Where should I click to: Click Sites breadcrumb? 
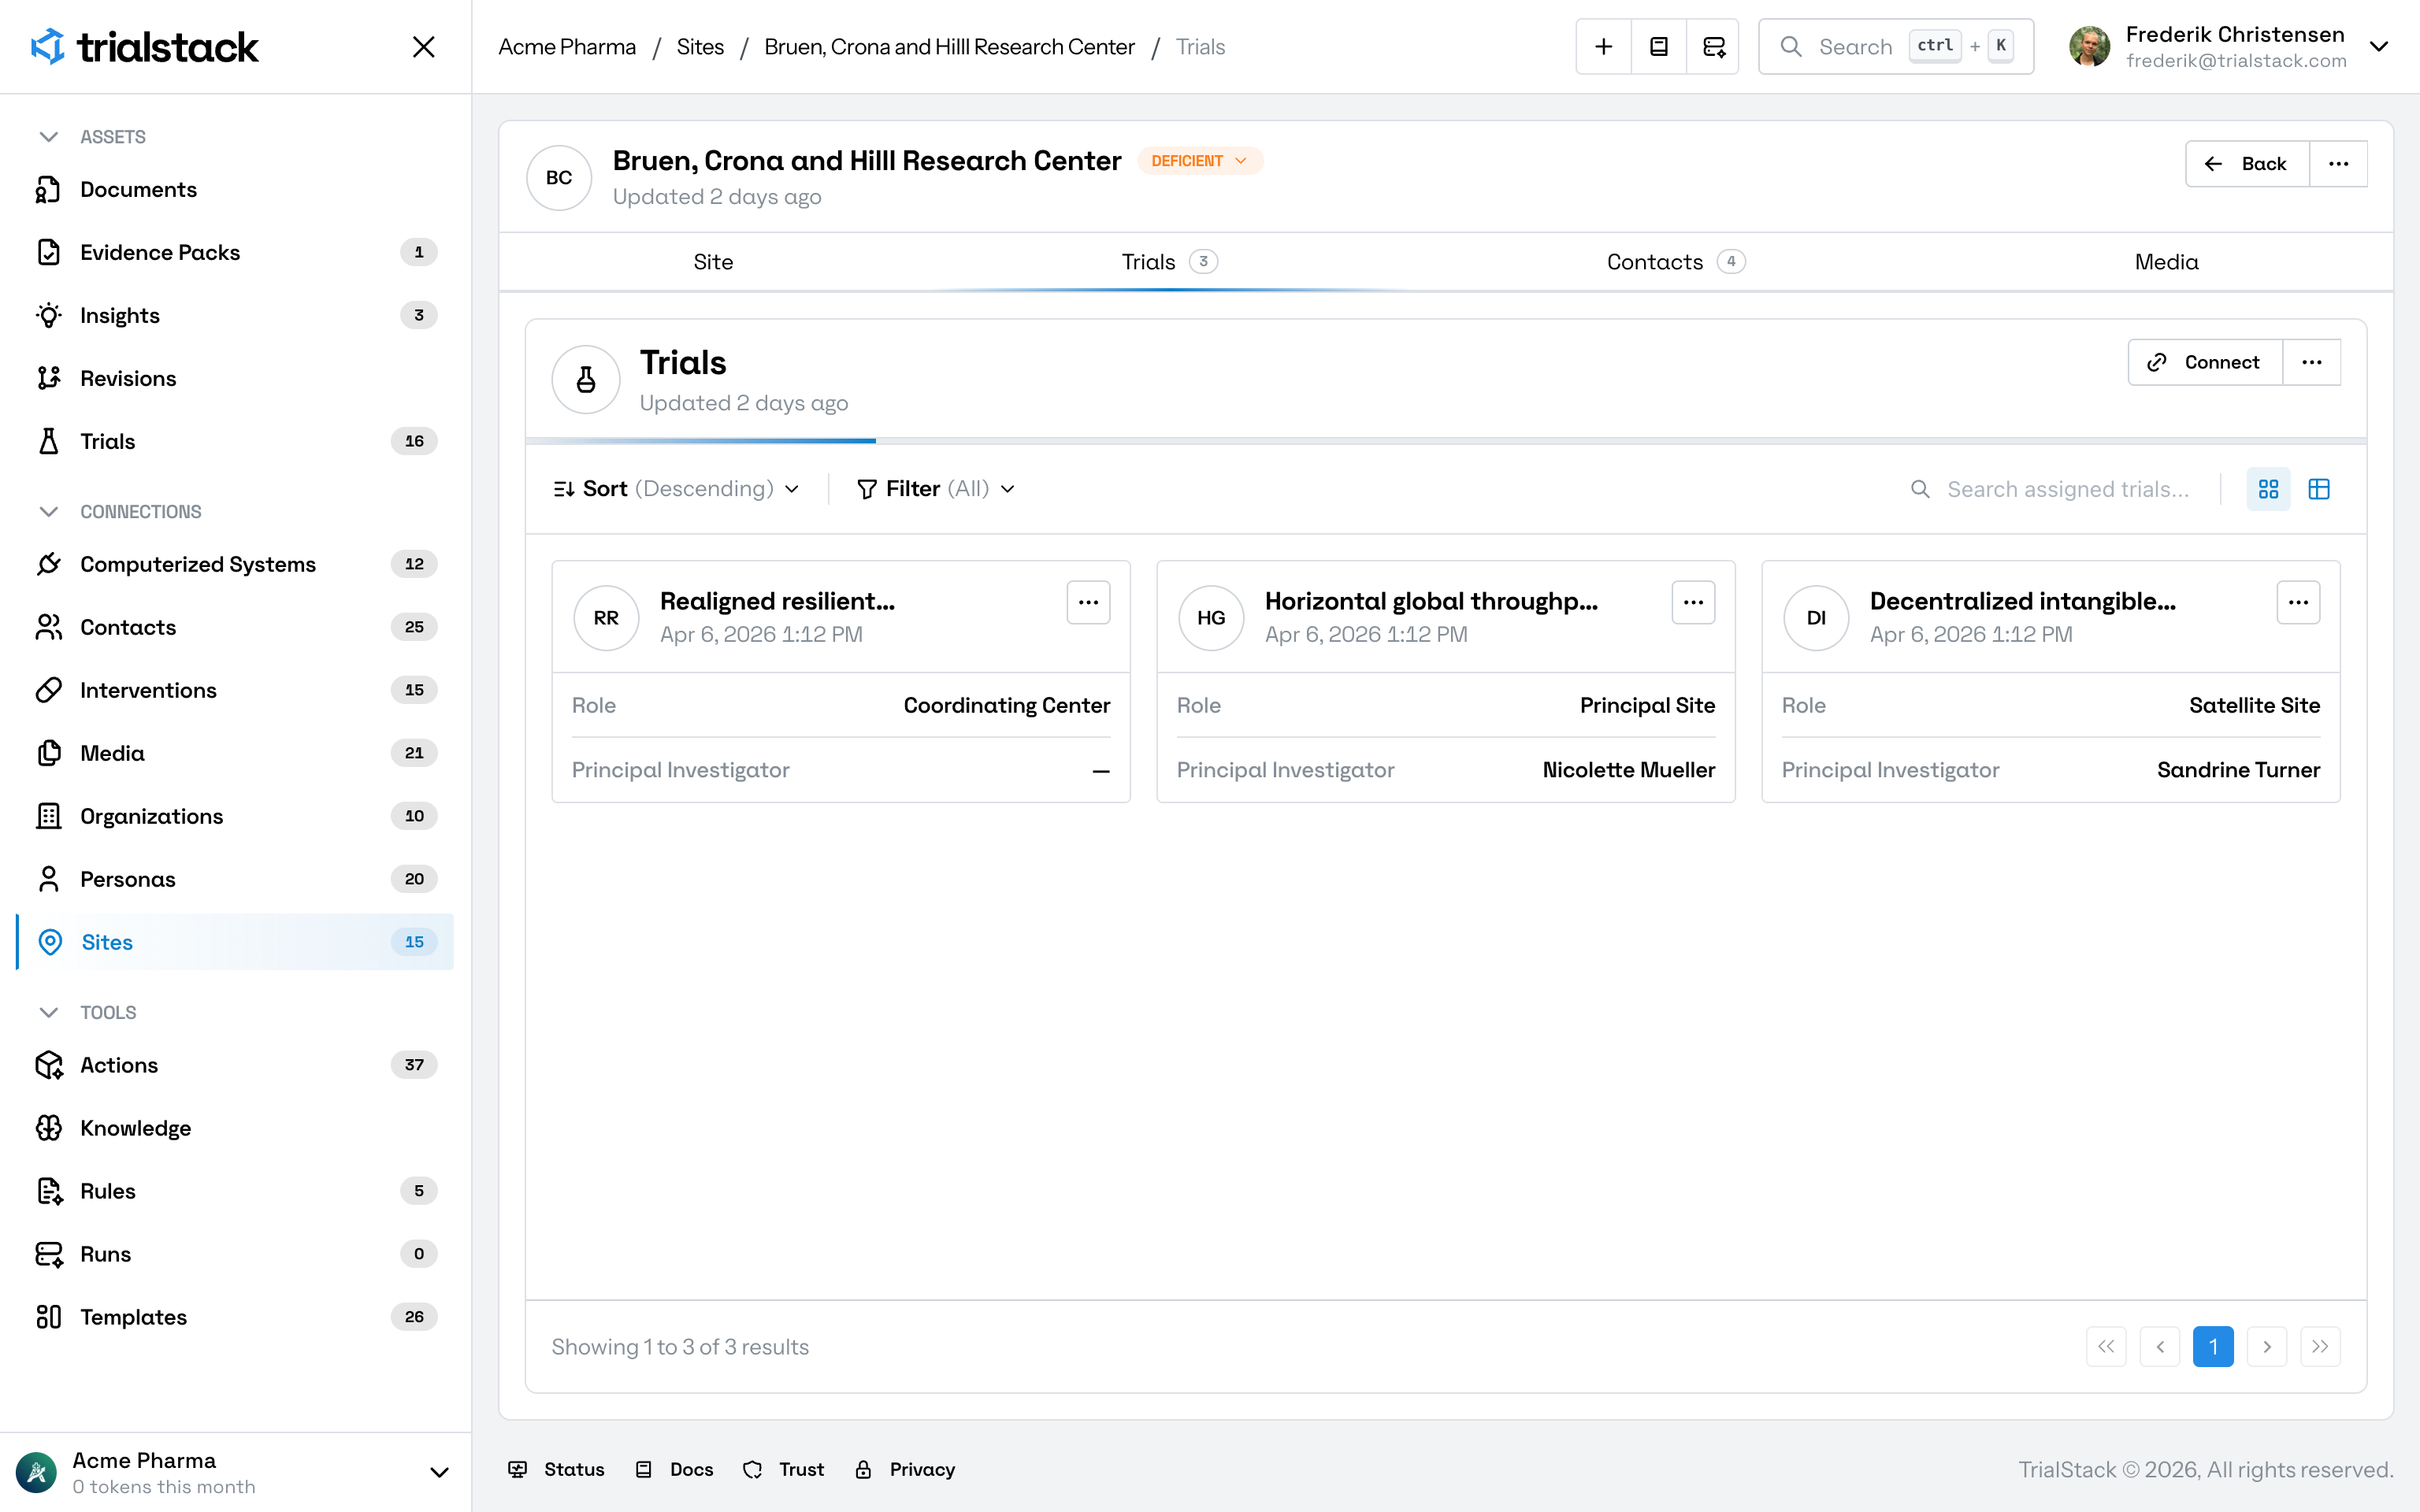[700, 47]
